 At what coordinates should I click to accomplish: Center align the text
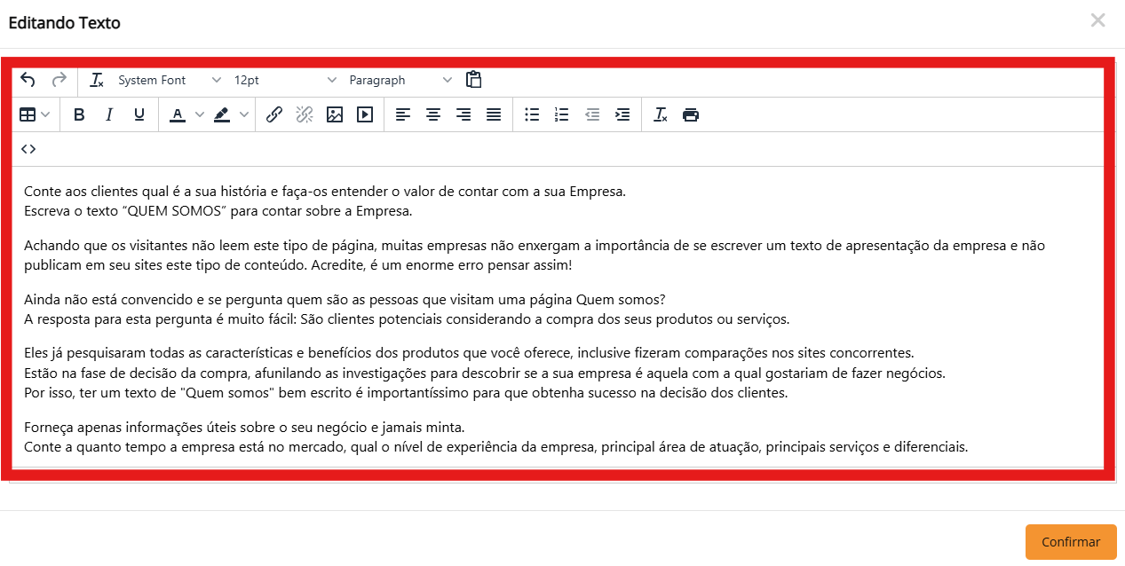433,114
